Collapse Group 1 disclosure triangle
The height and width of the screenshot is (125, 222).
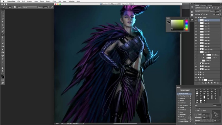[199, 17]
